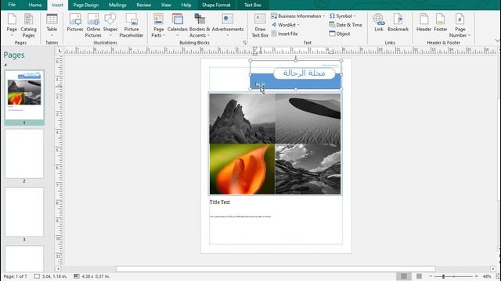Open the Shapes gallery
501x281 pixels.
110,25
